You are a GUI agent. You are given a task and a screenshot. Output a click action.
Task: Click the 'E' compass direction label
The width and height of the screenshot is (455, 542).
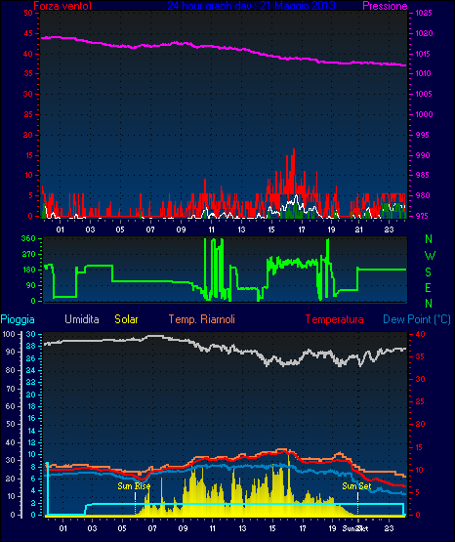click(428, 287)
